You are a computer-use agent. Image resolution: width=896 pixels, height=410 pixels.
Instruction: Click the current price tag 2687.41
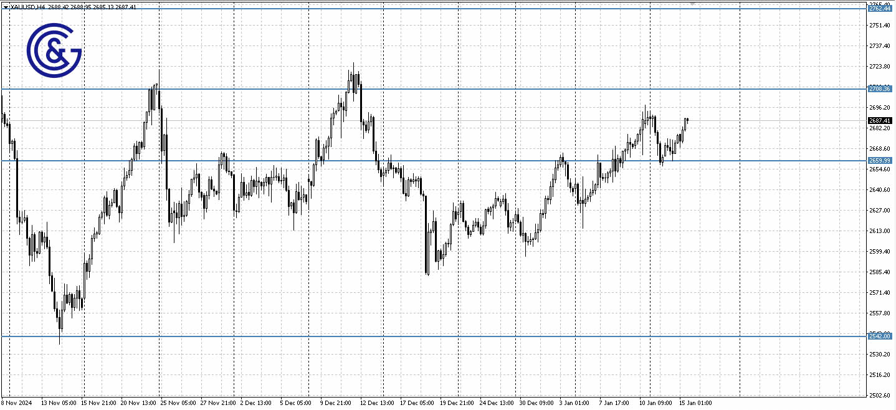point(881,120)
